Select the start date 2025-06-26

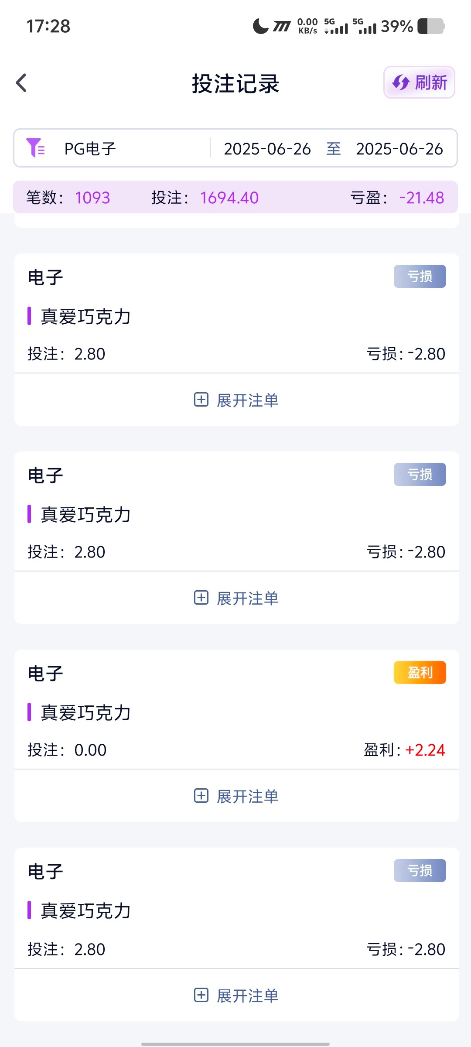click(x=267, y=149)
